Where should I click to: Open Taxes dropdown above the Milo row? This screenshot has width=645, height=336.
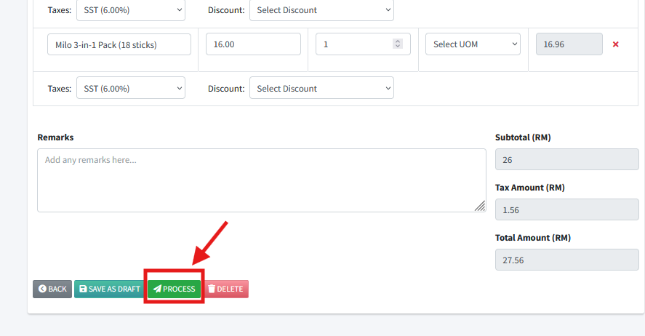tap(130, 10)
